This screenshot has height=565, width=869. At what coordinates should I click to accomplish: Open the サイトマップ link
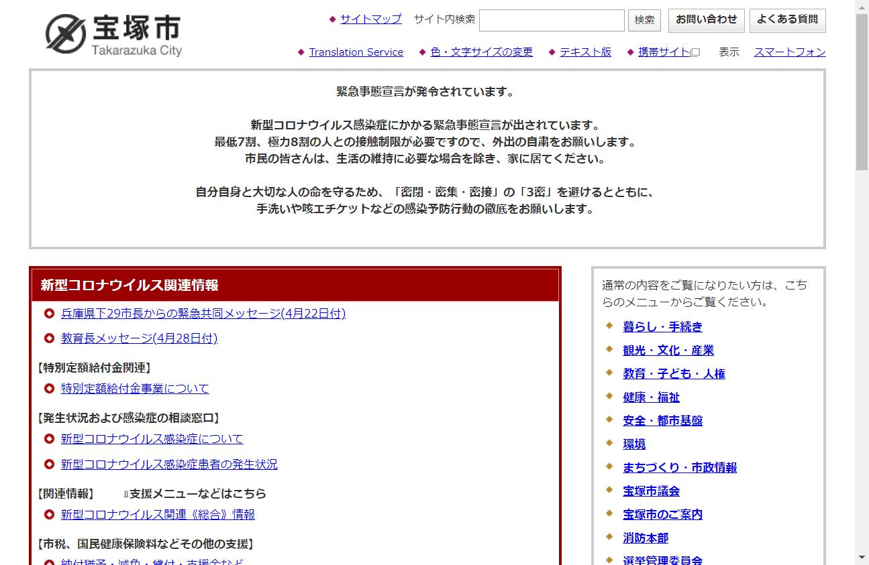click(370, 19)
